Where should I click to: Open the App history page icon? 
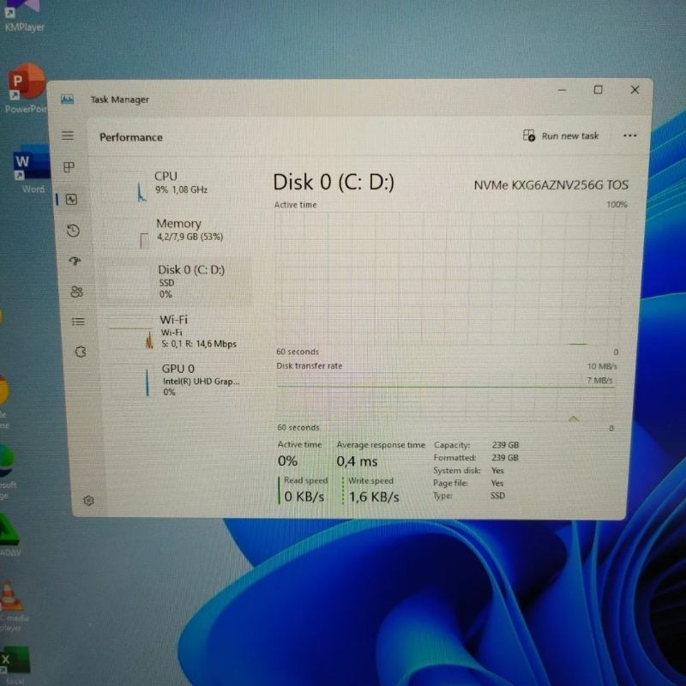pos(73,230)
